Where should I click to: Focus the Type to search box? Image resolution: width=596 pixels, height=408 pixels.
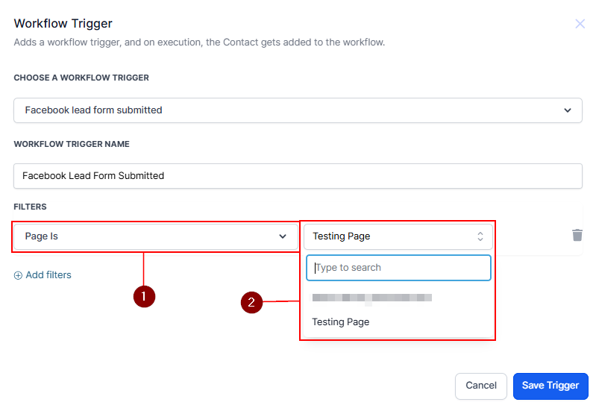pyautogui.click(x=398, y=268)
